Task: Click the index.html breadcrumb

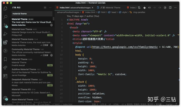Action: [89, 12]
